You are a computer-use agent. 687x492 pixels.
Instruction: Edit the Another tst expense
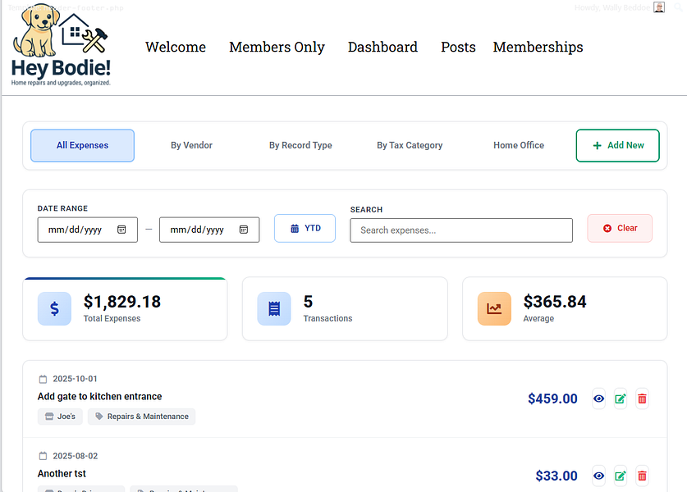click(621, 476)
